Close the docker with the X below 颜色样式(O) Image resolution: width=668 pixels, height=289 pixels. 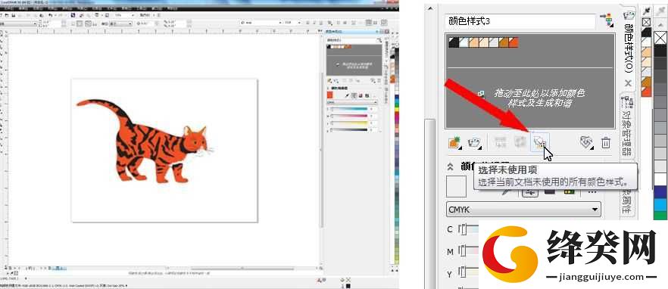628,83
